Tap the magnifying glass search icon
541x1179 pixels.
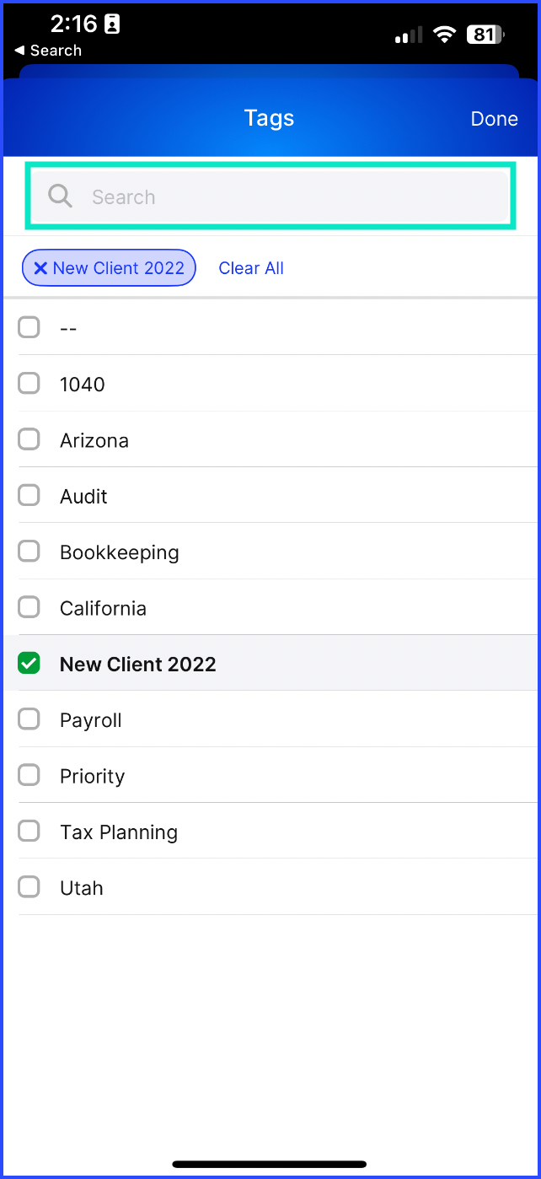tap(60, 196)
